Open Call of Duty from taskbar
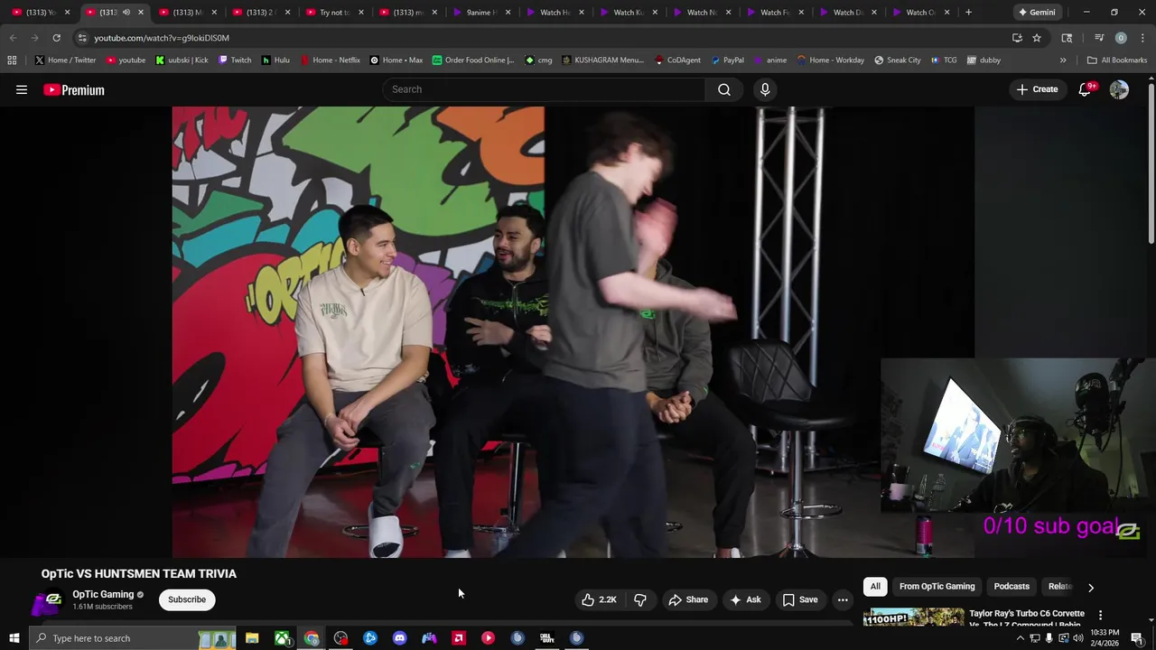Image resolution: width=1156 pixels, height=650 pixels. 546,638
